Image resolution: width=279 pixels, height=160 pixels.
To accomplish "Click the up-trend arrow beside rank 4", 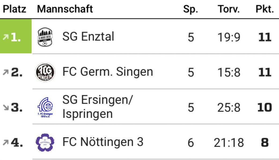I will click(x=5, y=143).
